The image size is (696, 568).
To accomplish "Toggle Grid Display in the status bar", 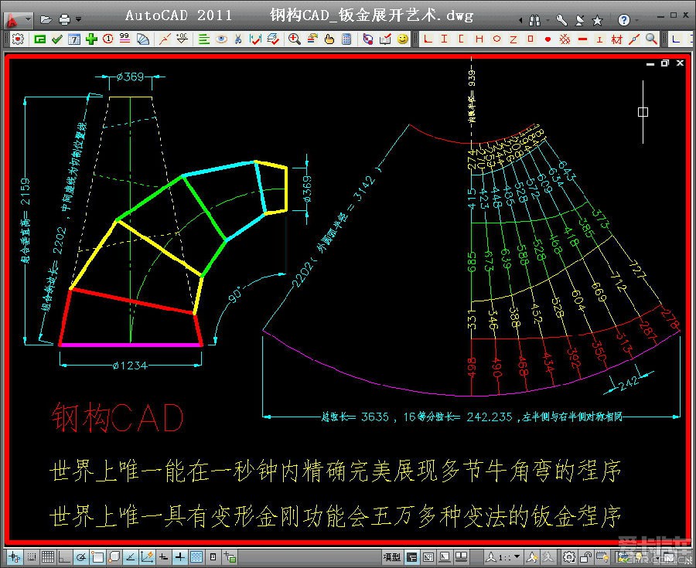I will click(48, 557).
